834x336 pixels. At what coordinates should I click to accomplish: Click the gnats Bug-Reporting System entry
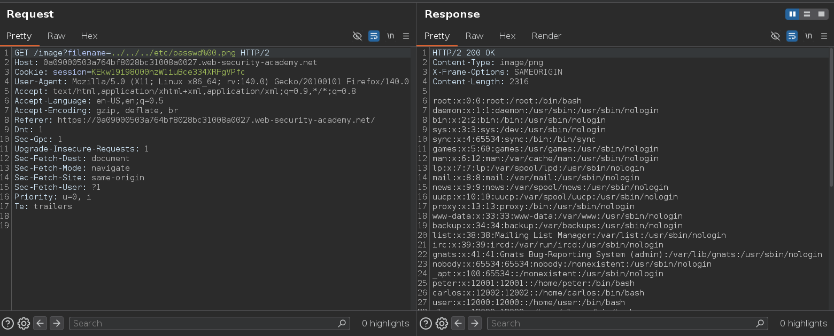(627, 254)
